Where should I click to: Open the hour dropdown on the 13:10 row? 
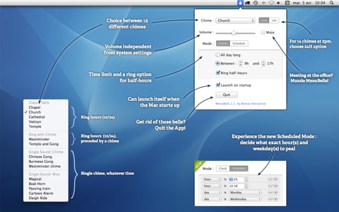point(212,186)
